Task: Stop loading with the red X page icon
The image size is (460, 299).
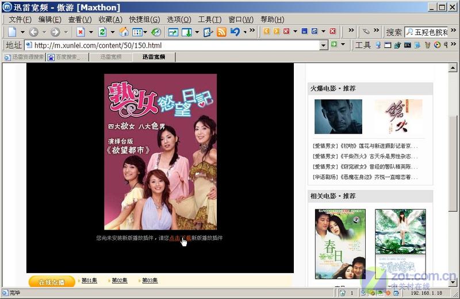Action: (x=80, y=32)
